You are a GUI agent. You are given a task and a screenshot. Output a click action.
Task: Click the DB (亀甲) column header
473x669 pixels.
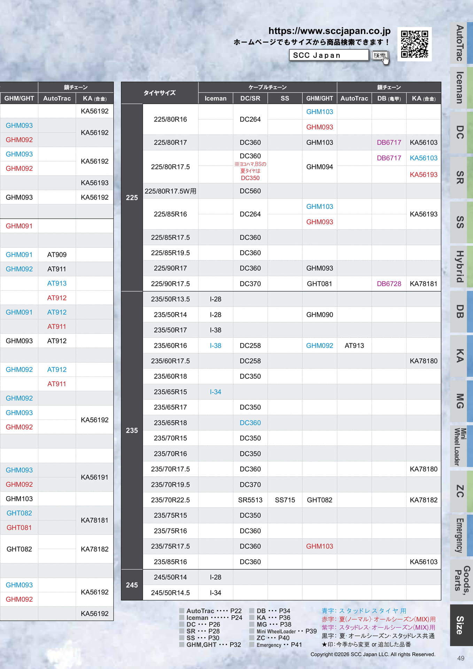coord(389,99)
